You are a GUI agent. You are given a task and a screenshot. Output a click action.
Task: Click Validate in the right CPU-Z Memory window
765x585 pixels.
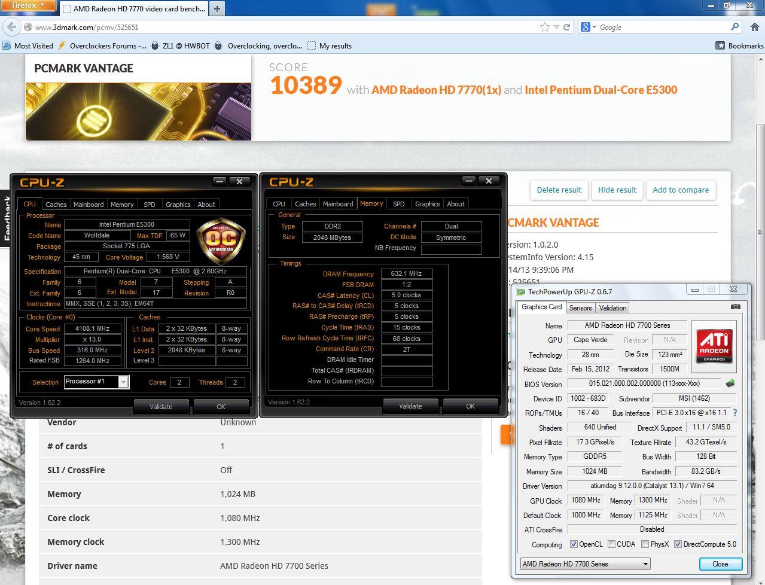point(410,406)
